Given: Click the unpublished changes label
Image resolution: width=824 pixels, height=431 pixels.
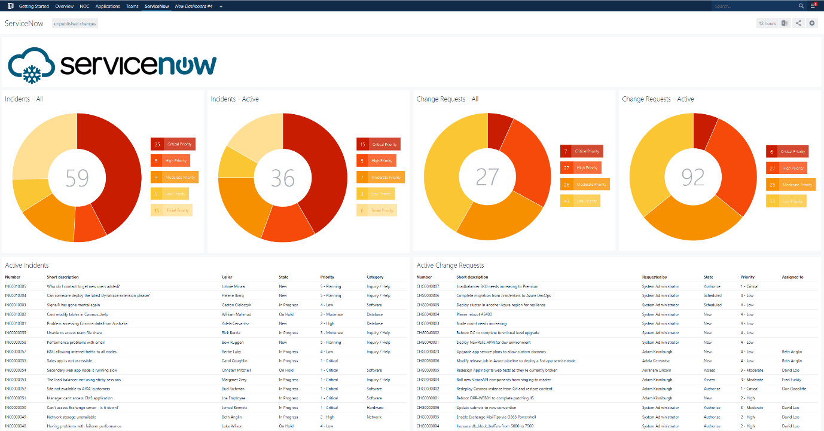Looking at the screenshot, I should [75, 23].
